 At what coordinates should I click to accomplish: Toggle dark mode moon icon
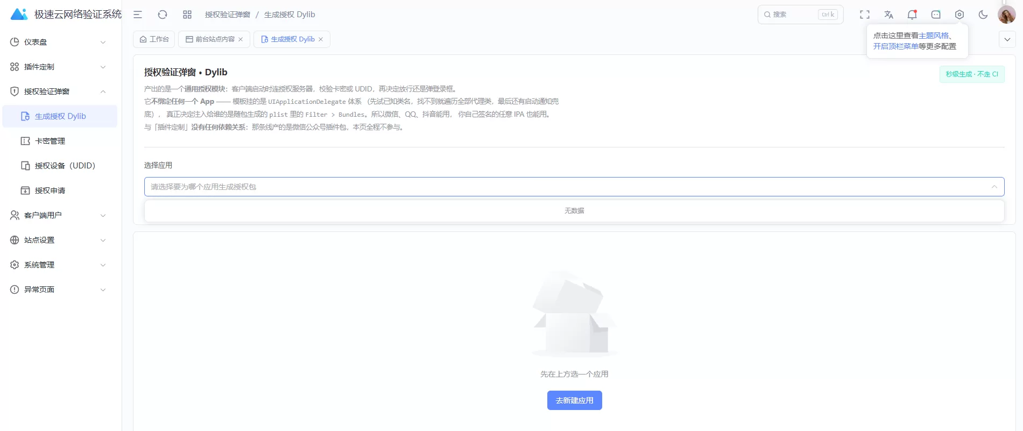(x=983, y=15)
